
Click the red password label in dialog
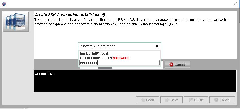121,58
